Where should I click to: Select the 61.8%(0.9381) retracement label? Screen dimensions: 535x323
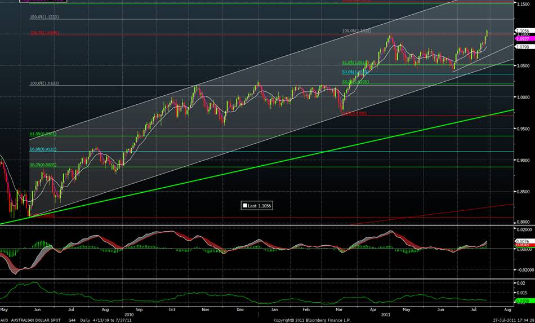[x=44, y=134]
